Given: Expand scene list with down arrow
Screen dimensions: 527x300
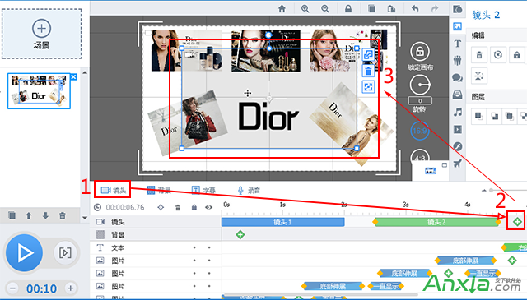Looking at the screenshot, I should [85, 218].
